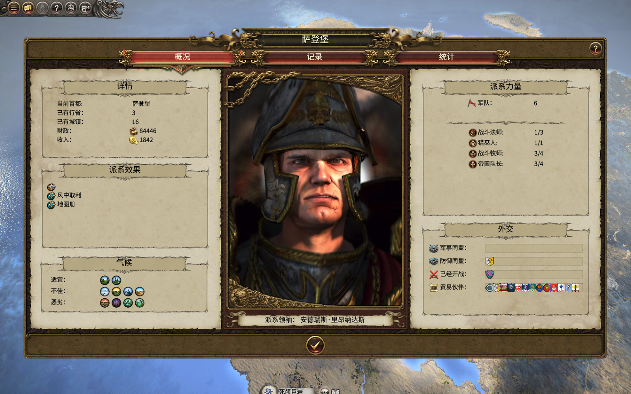Click the 猎巫人 hero icon
The width and height of the screenshot is (631, 394).
473,143
